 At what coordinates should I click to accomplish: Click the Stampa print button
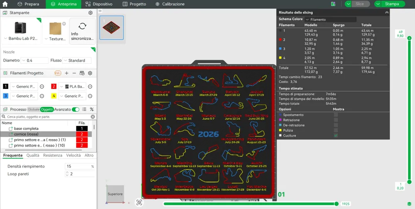point(393,4)
